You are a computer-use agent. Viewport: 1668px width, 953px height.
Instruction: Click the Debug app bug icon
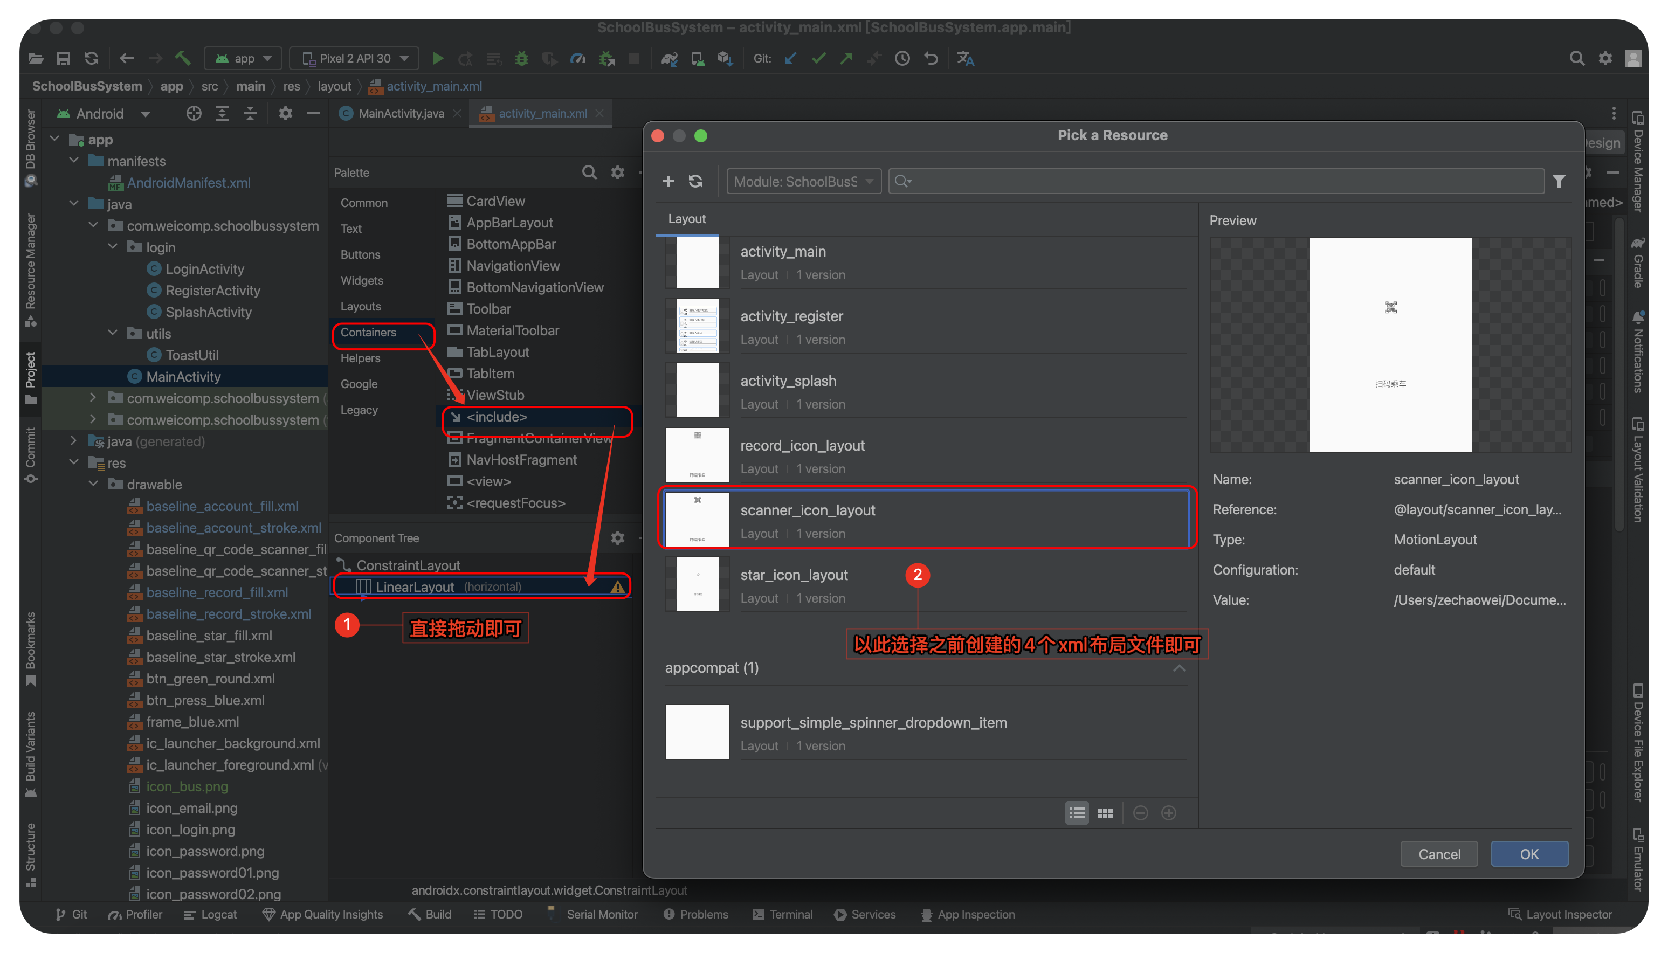point(522,58)
